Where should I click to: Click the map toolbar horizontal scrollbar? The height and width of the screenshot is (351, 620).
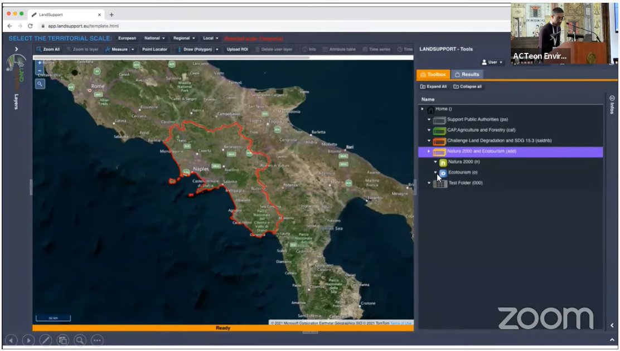tap(171, 58)
